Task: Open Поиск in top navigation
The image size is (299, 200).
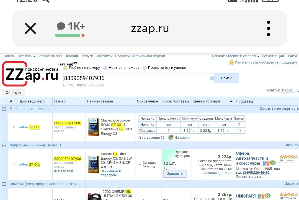Action: [x=9, y=56]
